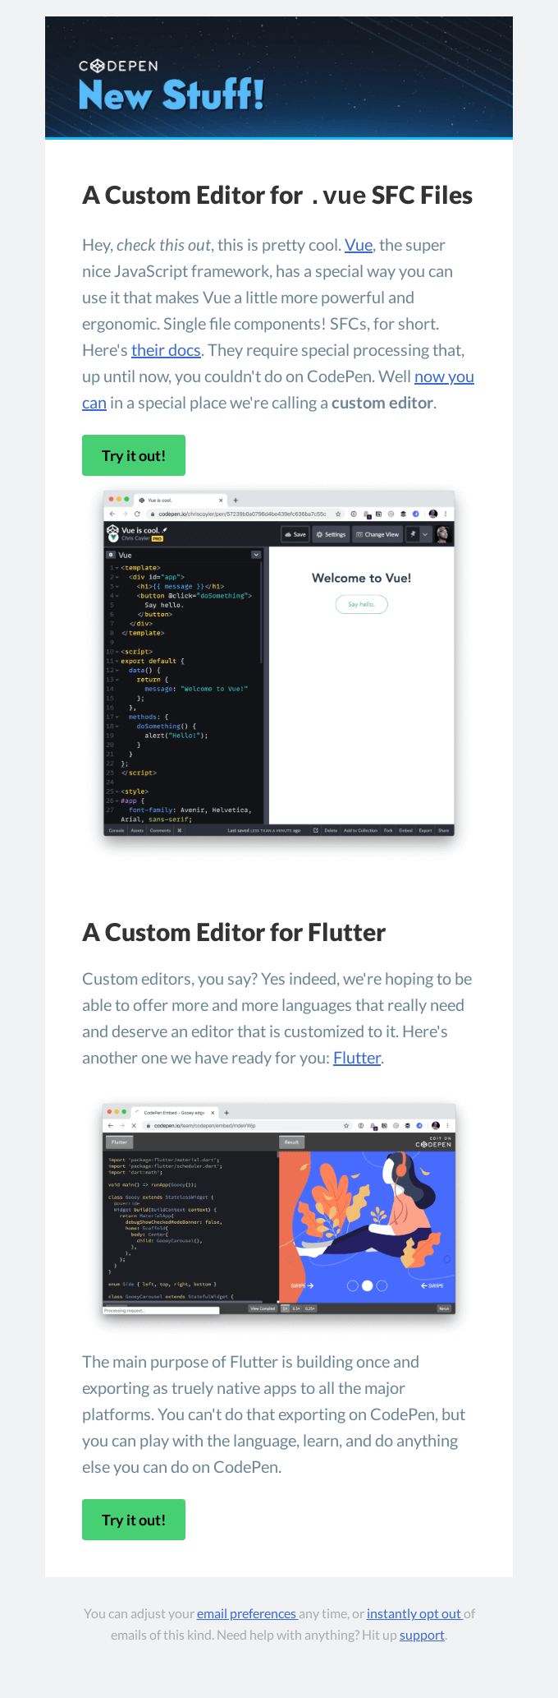Click "Try it out!" in the Flutter section
This screenshot has width=558, height=1698.
click(134, 1520)
